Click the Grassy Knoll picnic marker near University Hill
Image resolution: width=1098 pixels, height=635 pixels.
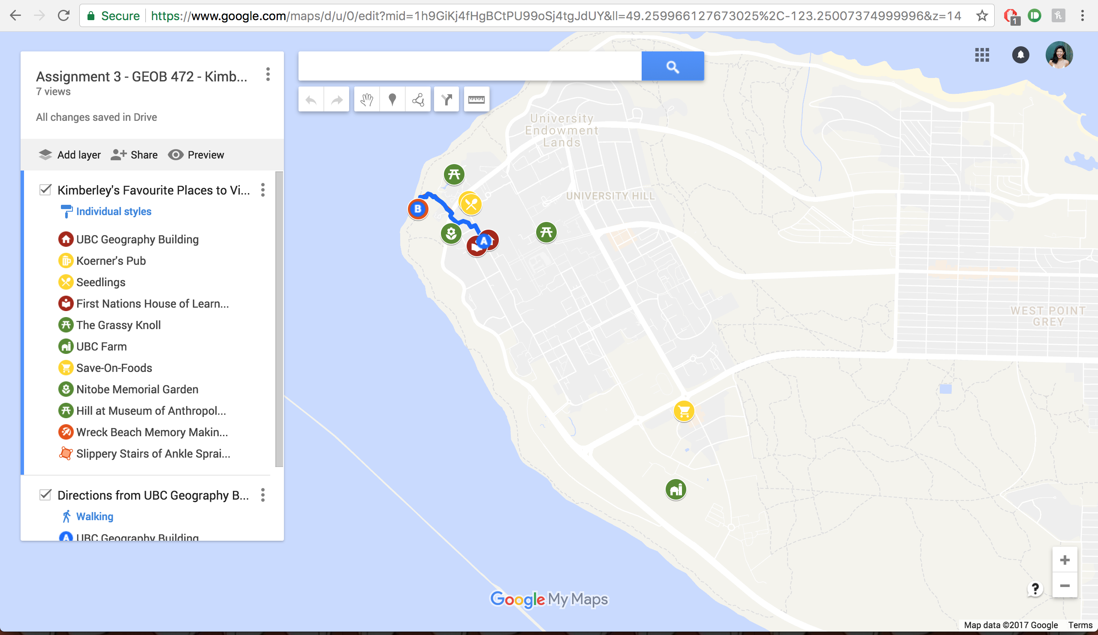pyautogui.click(x=546, y=232)
